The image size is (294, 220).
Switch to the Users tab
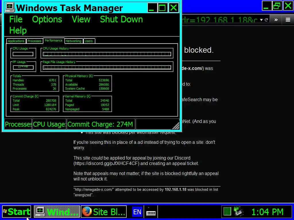tap(89, 41)
